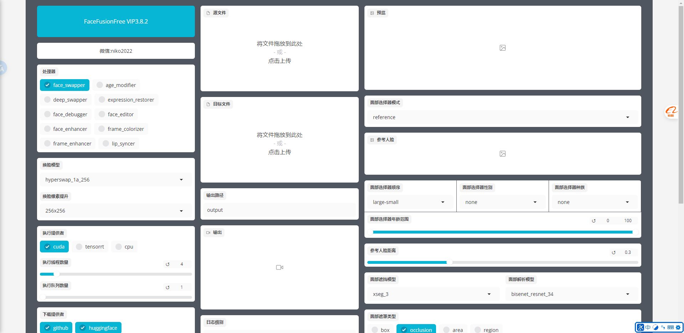This screenshot has width=684, height=333.
Task: Select the box mask type
Action: [380, 329]
